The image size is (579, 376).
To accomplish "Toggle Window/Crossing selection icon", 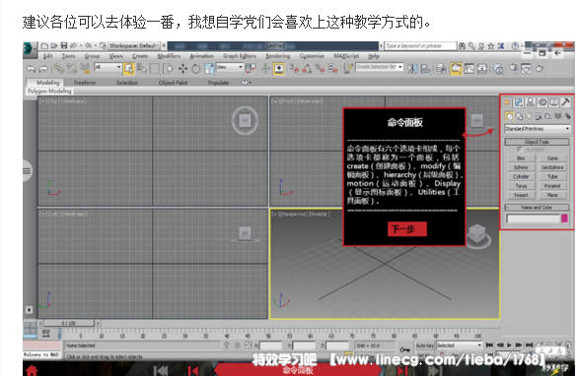I will coord(168,69).
